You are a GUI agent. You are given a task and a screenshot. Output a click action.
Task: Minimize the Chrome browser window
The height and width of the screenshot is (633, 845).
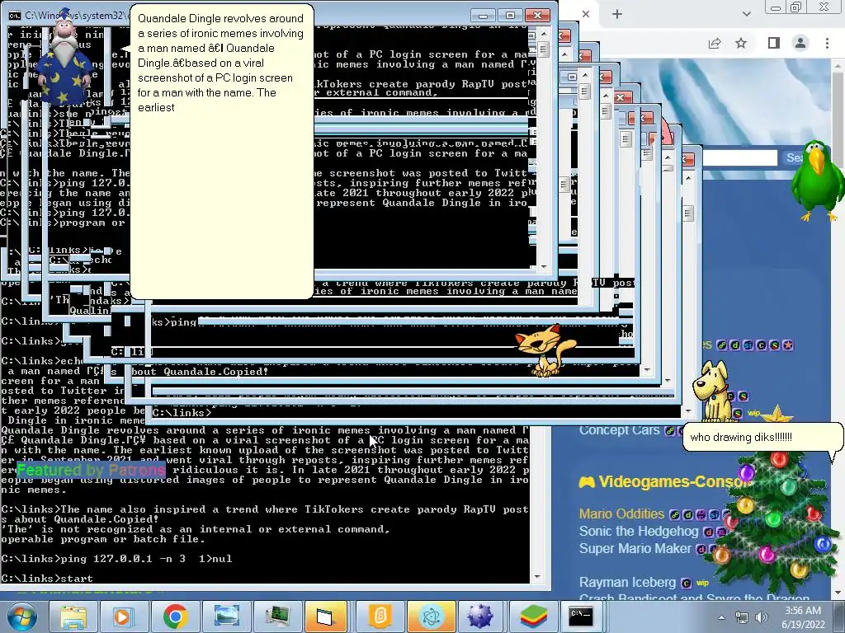coord(776,7)
